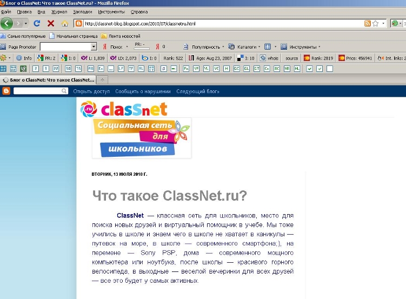Toggle the second green checkmark box
406x299 pixels.
320,69
